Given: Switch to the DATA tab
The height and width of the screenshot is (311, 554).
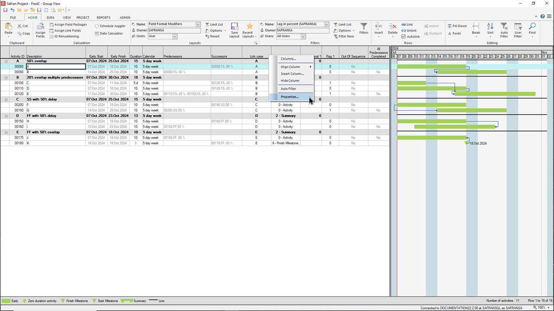Looking at the screenshot, I should (50, 18).
